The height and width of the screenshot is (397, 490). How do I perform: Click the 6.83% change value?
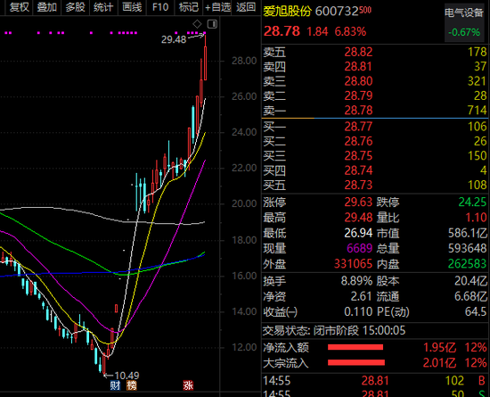(350, 31)
